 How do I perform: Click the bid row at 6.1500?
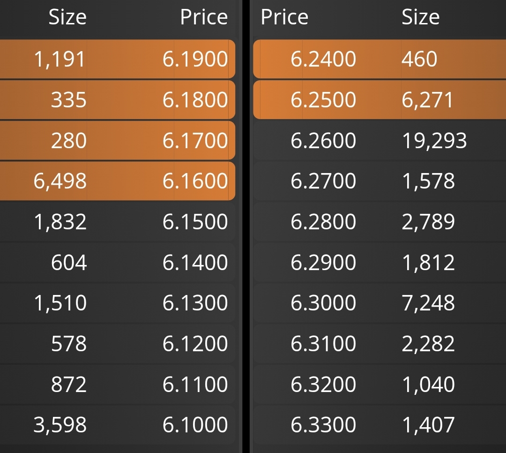[118, 221]
